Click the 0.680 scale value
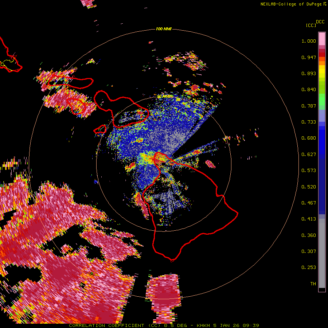This screenshot has height=328, width=328. point(309,138)
